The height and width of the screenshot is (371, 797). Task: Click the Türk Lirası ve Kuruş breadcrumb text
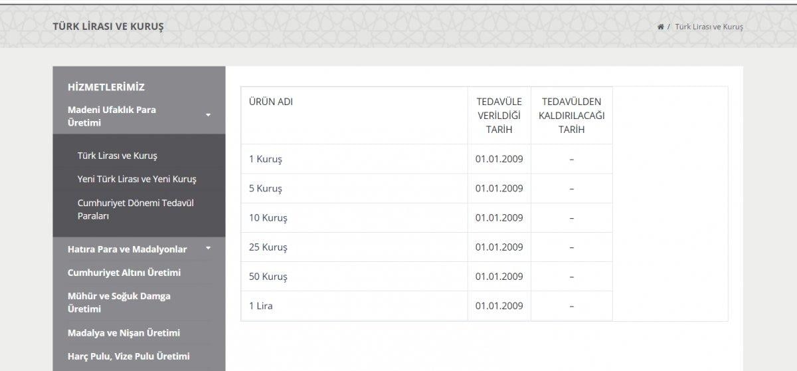(x=709, y=27)
